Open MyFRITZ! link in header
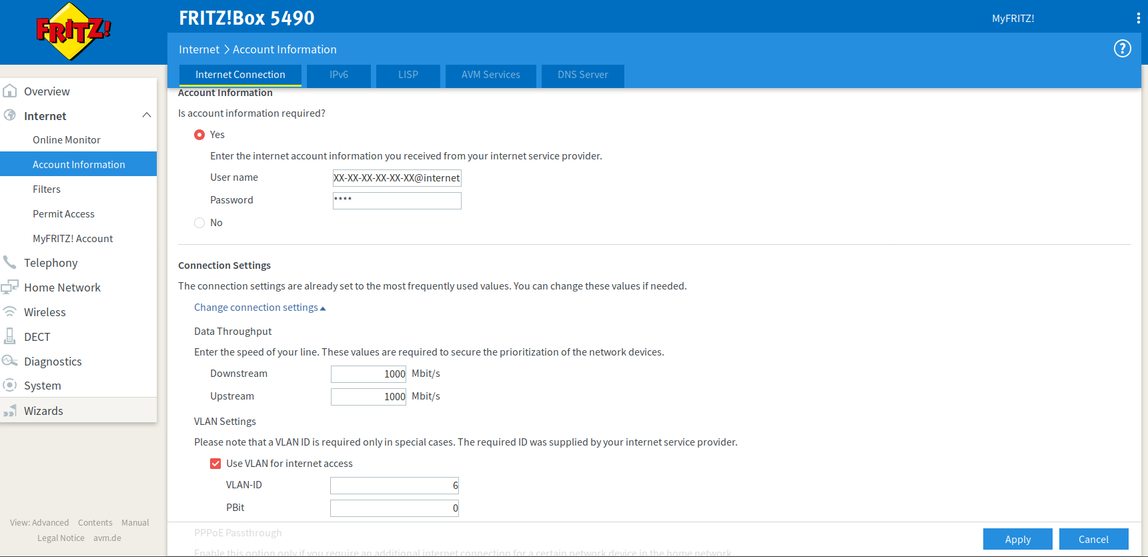1148x557 pixels. click(x=1013, y=19)
